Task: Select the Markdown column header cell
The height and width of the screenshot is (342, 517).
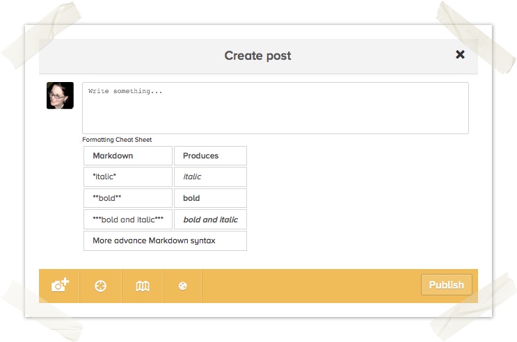Action: point(127,156)
